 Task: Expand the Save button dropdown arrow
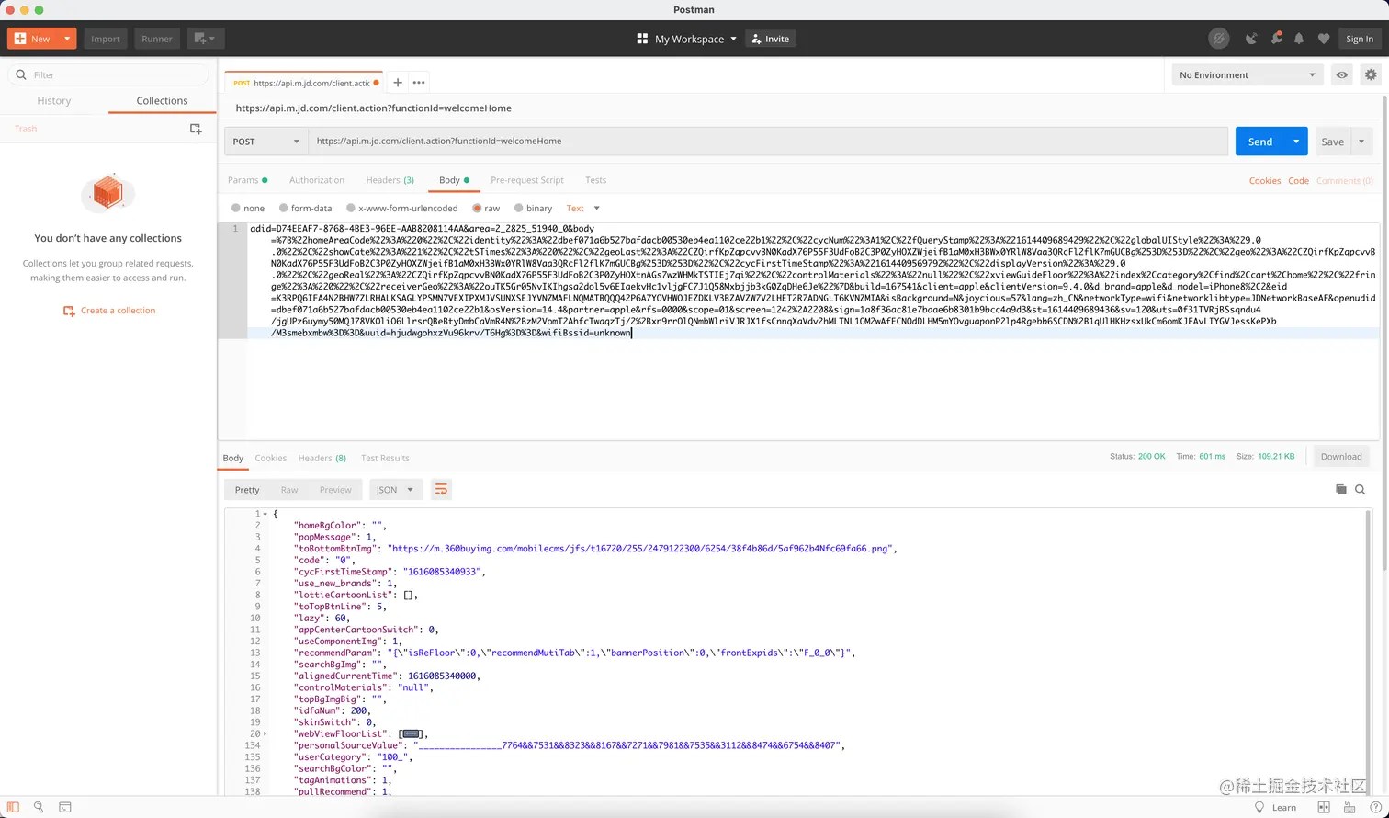point(1363,141)
